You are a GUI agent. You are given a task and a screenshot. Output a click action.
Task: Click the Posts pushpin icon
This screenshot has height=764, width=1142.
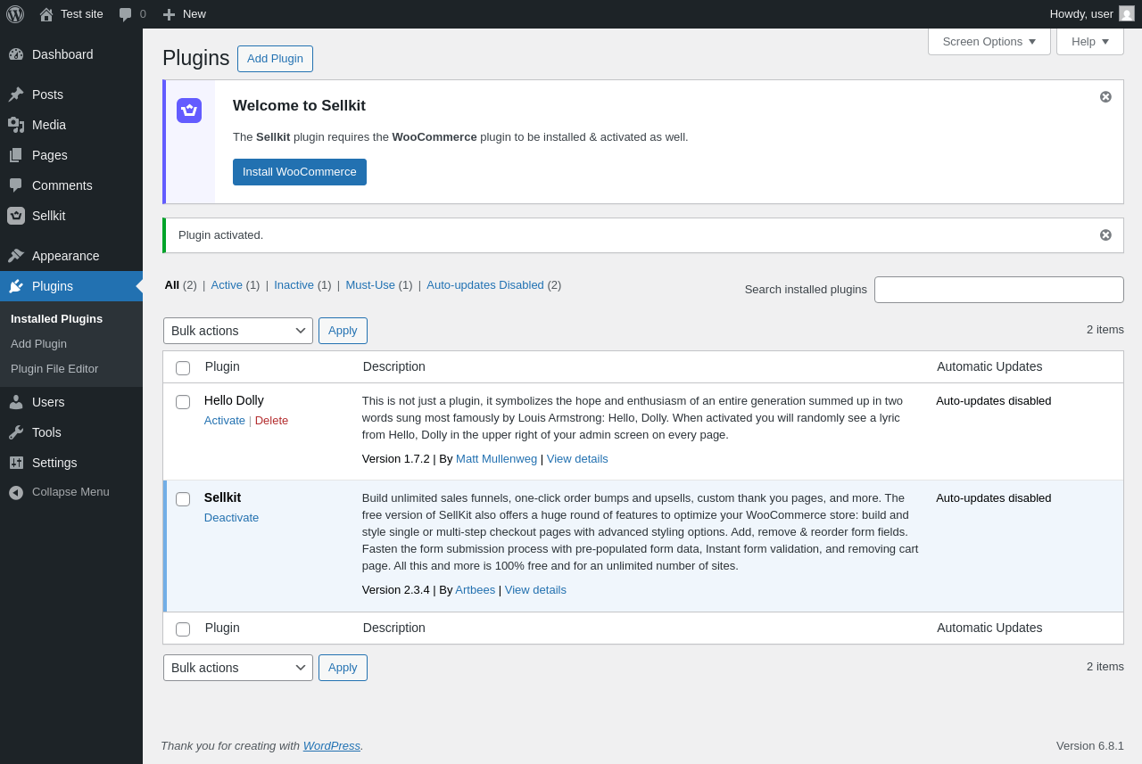16,94
